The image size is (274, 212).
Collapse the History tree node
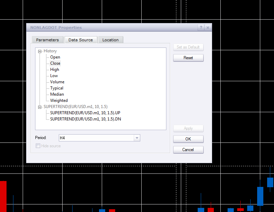[40, 51]
